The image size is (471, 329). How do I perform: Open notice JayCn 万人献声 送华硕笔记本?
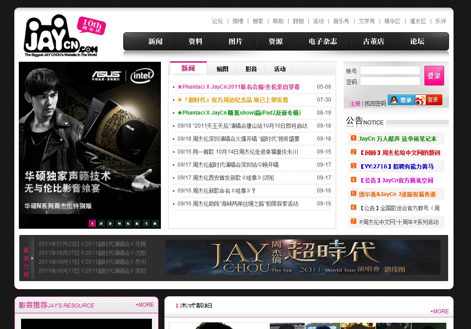point(398,139)
